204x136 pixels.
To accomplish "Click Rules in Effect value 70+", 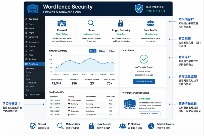I will pos(110,83).
